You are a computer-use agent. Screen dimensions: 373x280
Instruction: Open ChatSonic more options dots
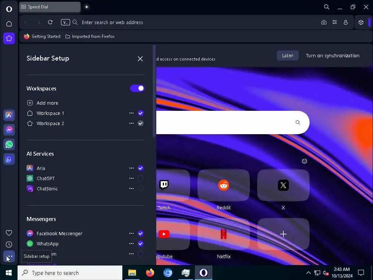pos(131,188)
